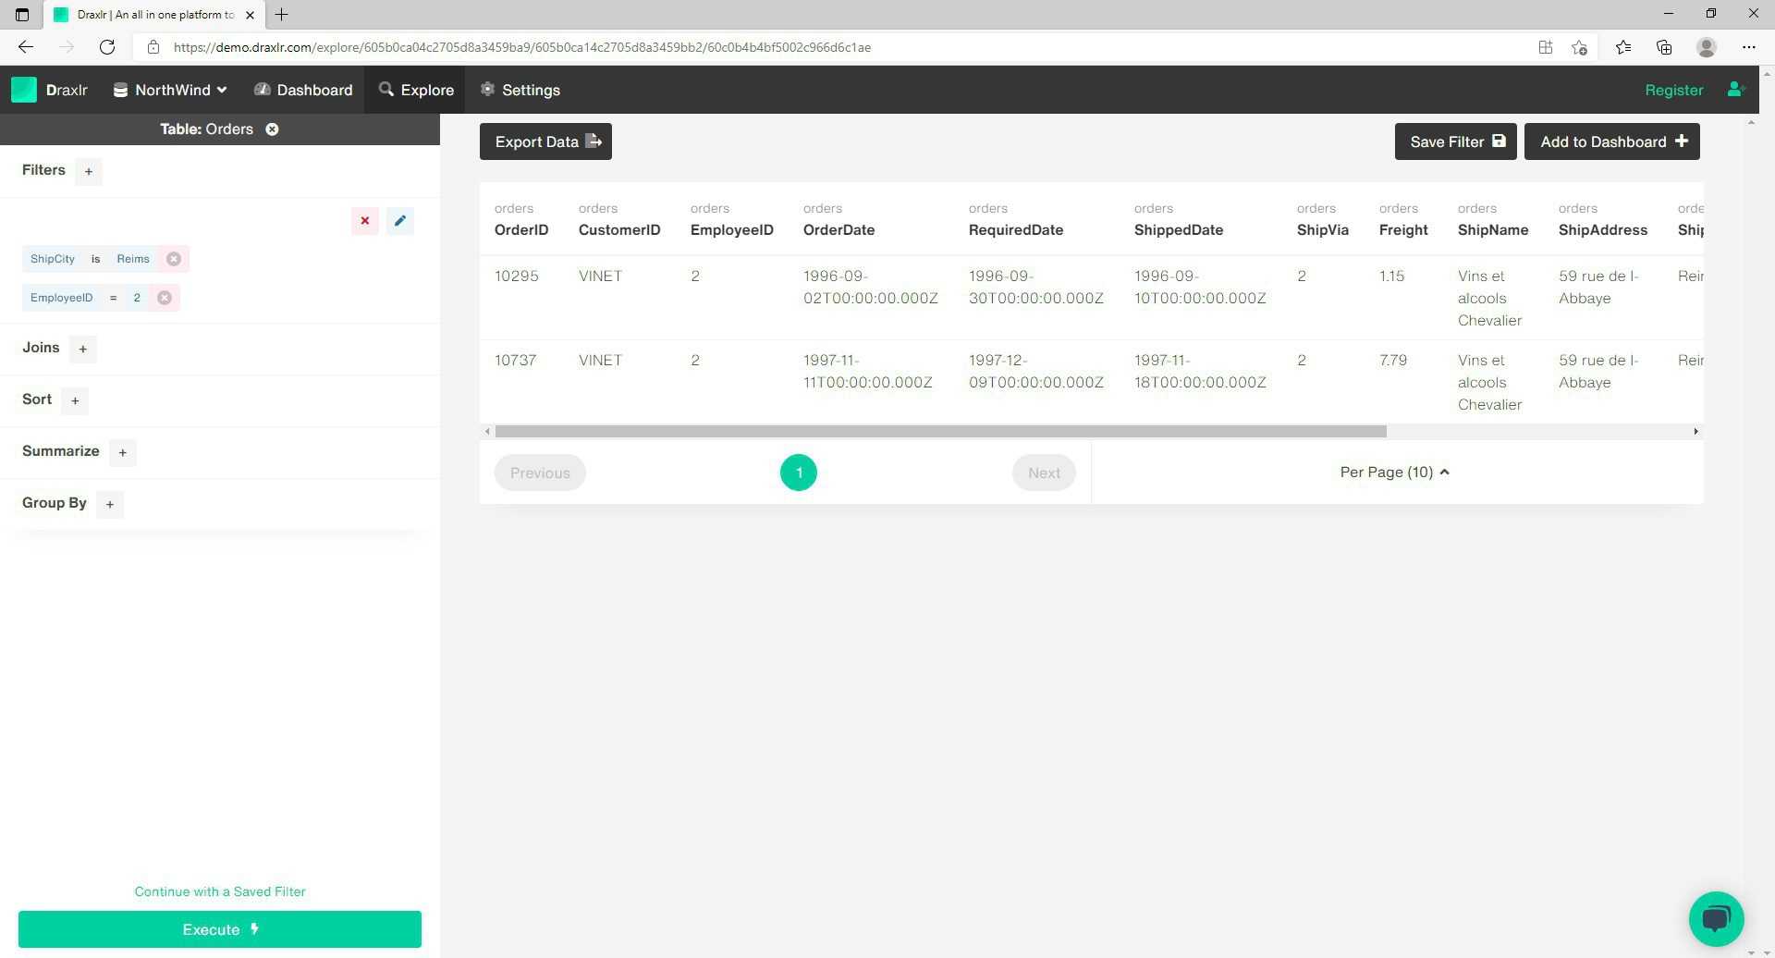Click the Next page button
The image size is (1775, 958).
click(x=1044, y=473)
